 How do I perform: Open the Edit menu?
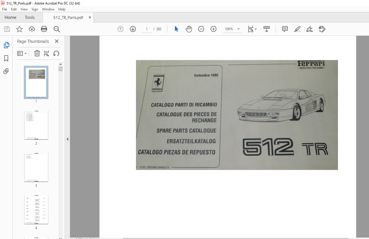(x=14, y=9)
